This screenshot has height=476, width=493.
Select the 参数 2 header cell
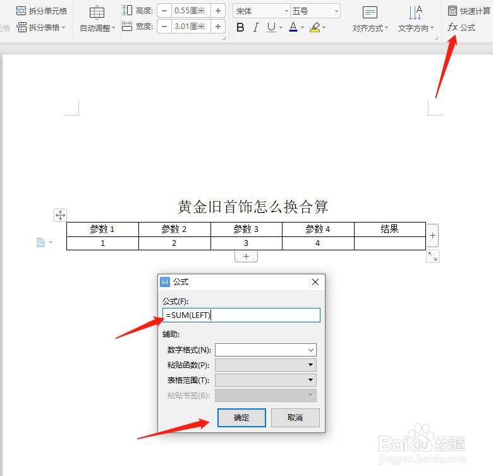174,229
